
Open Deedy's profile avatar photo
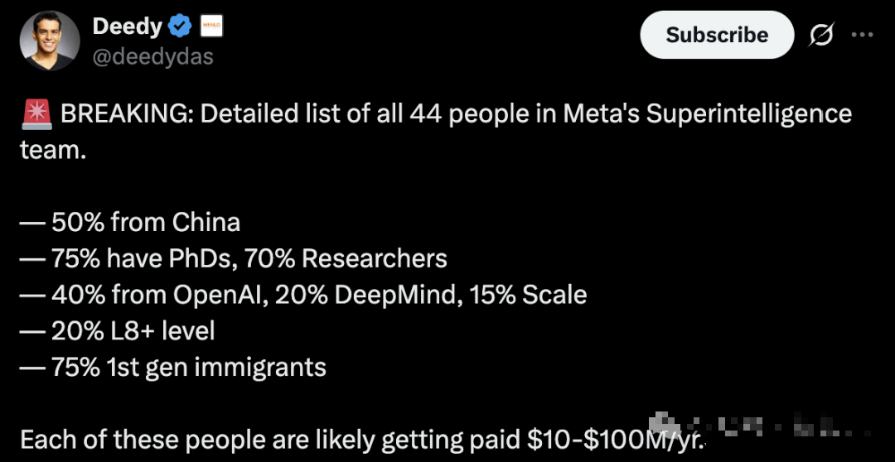pyautogui.click(x=50, y=41)
